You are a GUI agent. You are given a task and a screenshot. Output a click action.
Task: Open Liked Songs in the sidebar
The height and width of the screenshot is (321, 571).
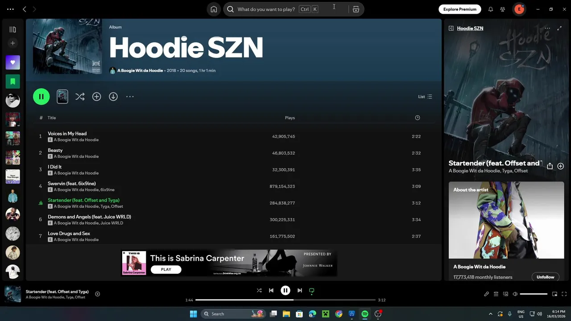click(x=12, y=62)
